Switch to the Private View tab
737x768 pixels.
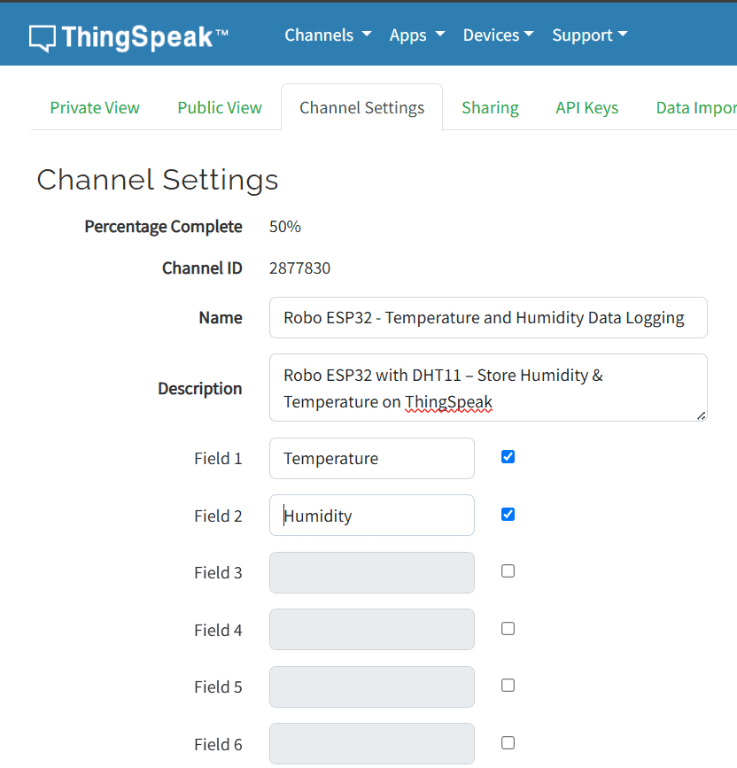94,107
